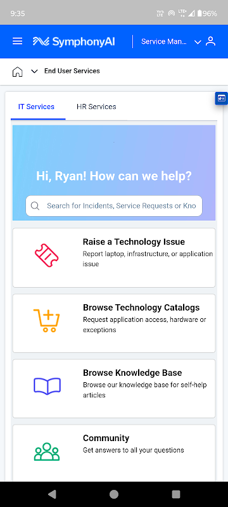Tap the SymphonyAI logo
Screen dimensions: 228x507
pyautogui.click(x=73, y=41)
